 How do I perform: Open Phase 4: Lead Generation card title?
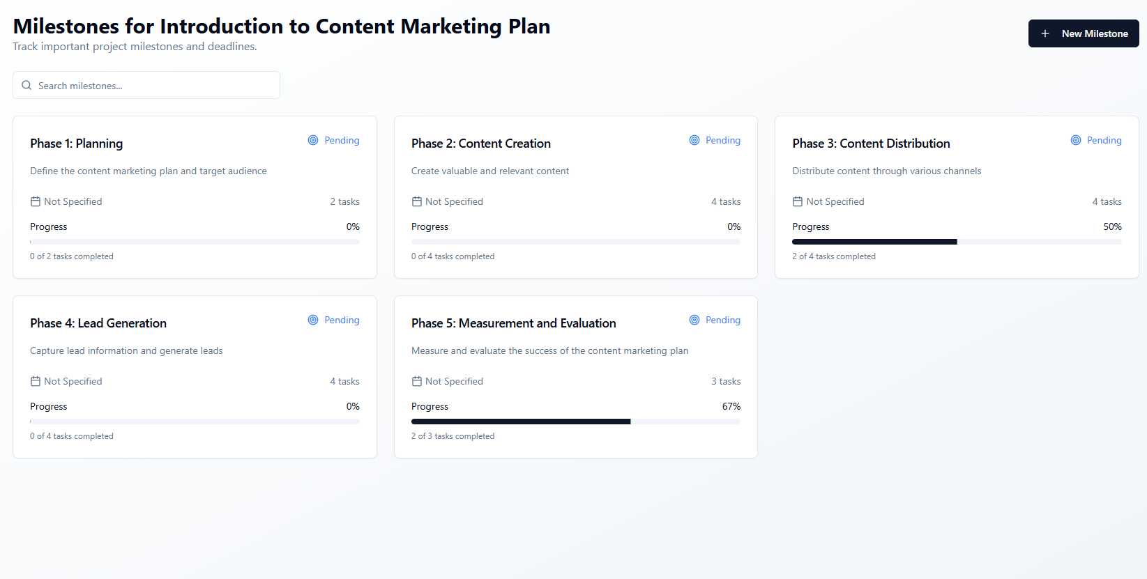click(98, 323)
